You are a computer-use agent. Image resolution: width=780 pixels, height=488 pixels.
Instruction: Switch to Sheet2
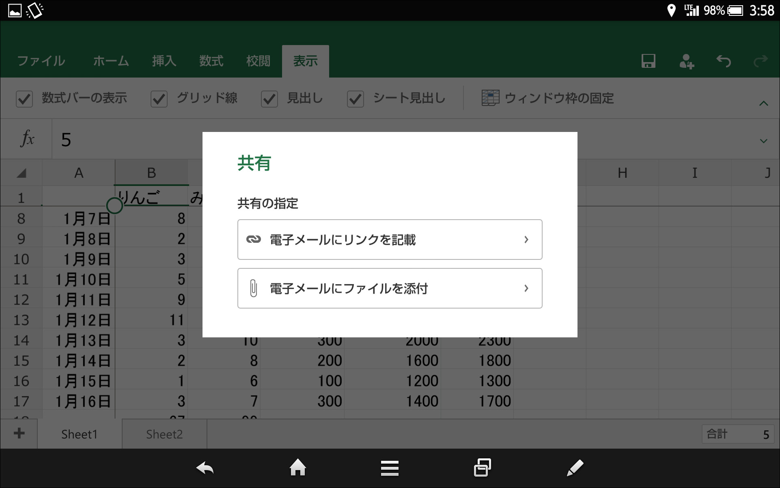[164, 434]
